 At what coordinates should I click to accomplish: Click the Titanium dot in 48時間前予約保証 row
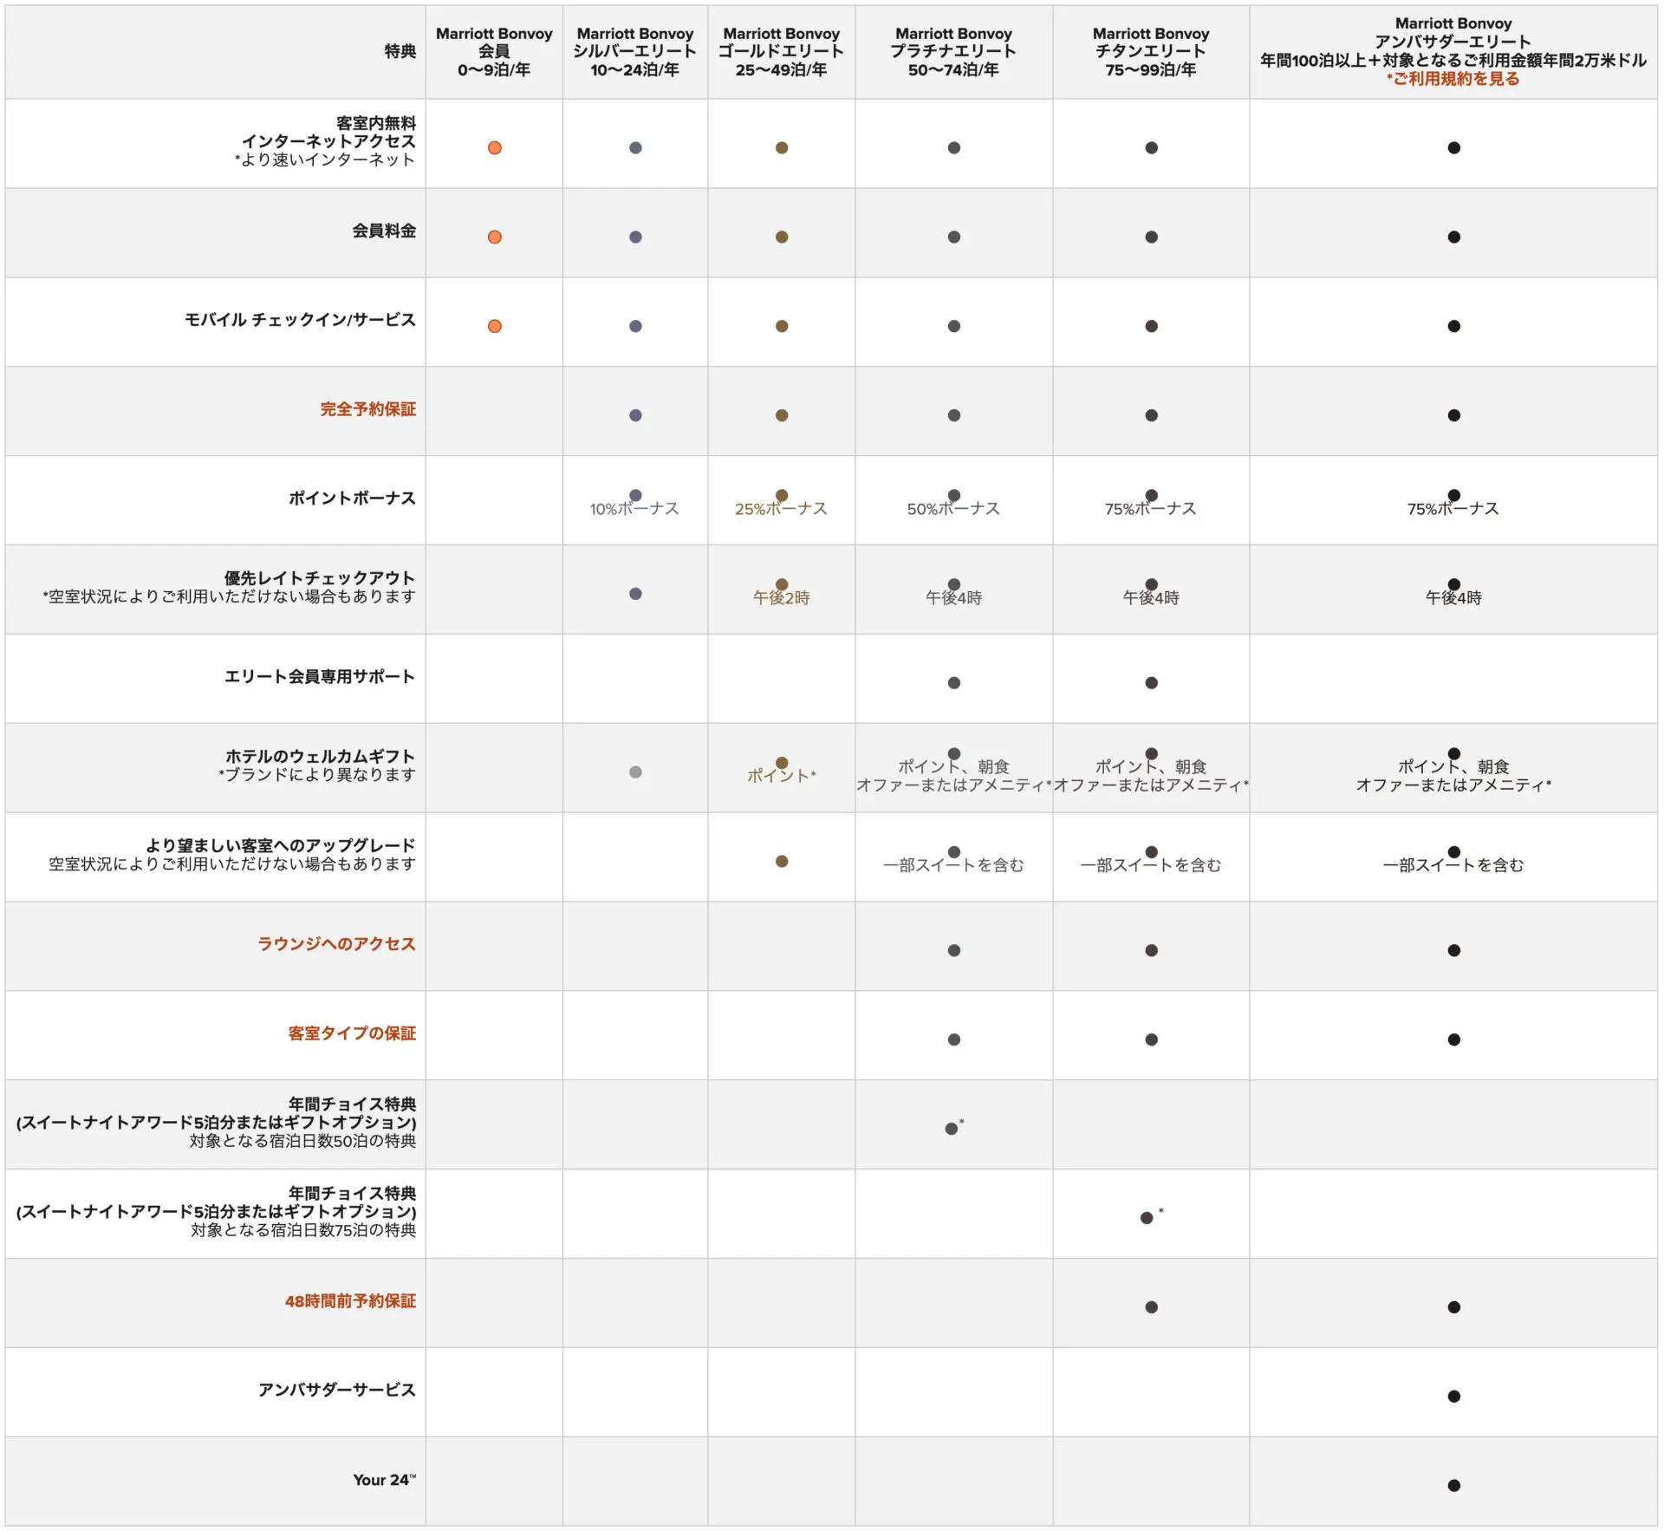click(x=1151, y=1307)
